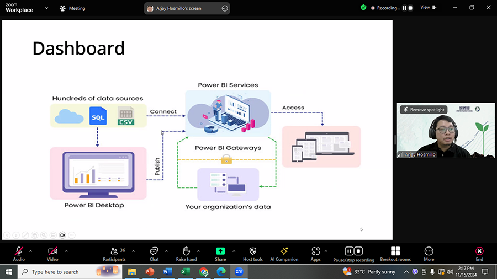Expand the Participants options arrow
Screen dimensions: 497x279
click(134, 251)
